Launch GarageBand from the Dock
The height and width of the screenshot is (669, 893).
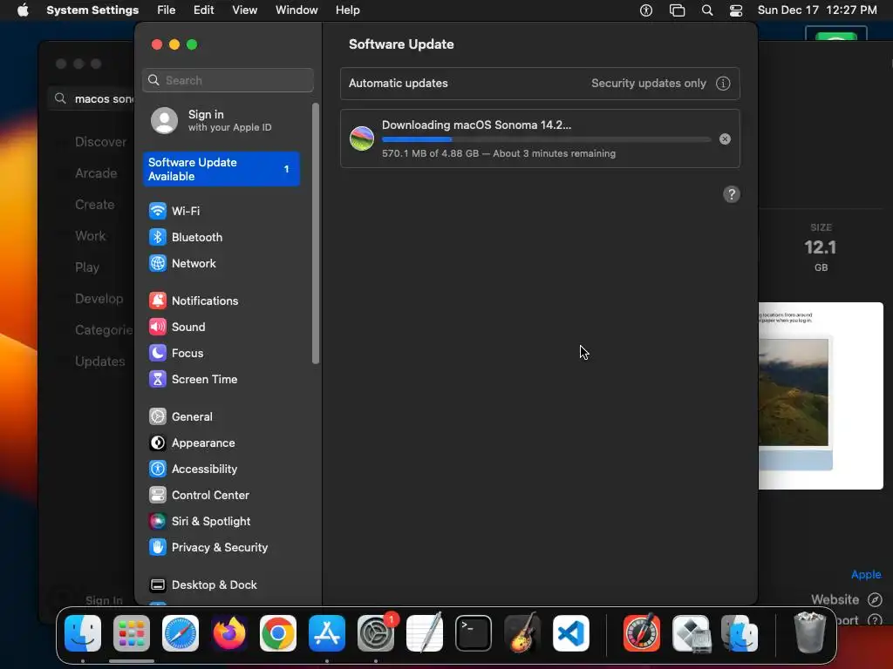click(522, 633)
